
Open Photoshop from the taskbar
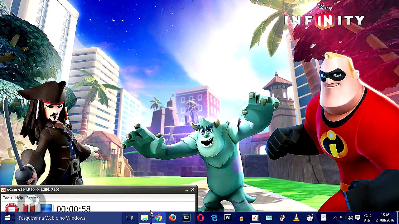point(228,218)
